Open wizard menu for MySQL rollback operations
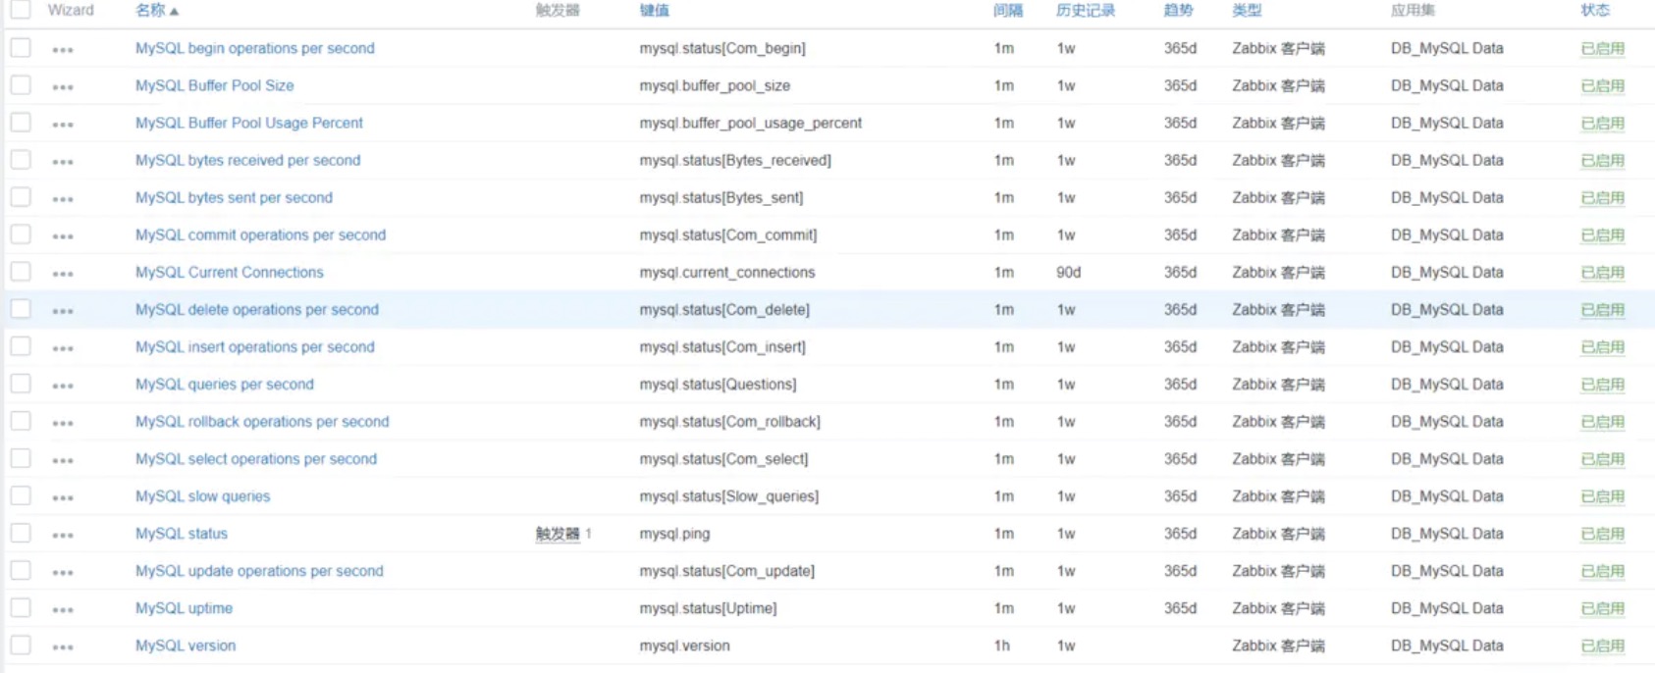This screenshot has width=1655, height=673. [x=63, y=423]
